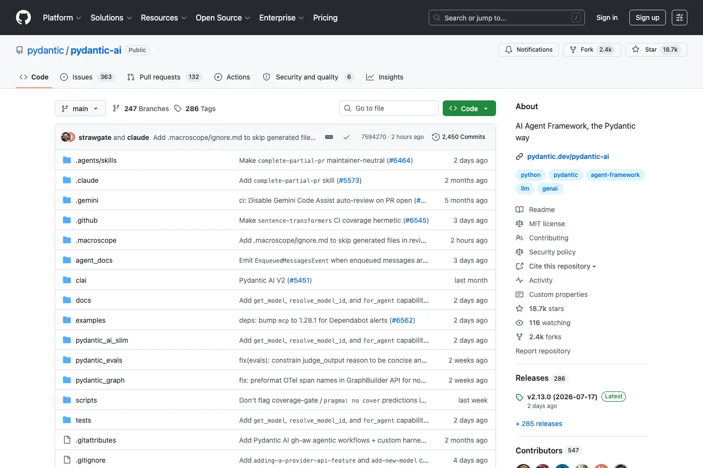This screenshot has height=468, width=703.
Task: Click the file icon of .gitattributes
Action: click(x=67, y=440)
